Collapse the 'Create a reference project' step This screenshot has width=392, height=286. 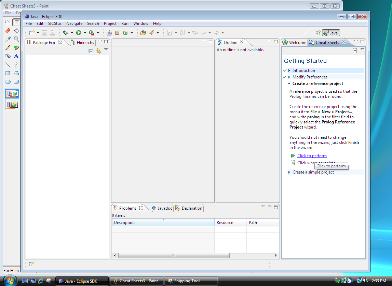289,84
